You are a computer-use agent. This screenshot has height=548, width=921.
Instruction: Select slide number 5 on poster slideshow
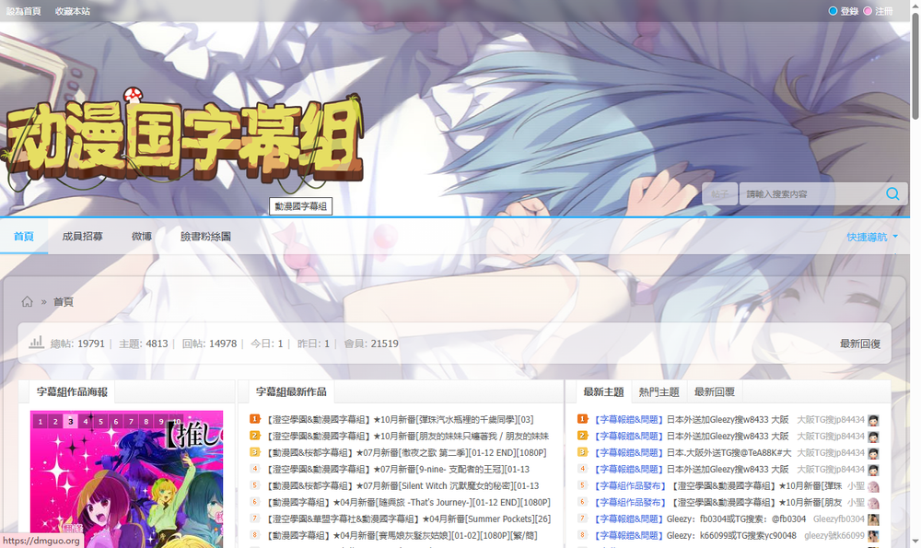click(x=100, y=421)
